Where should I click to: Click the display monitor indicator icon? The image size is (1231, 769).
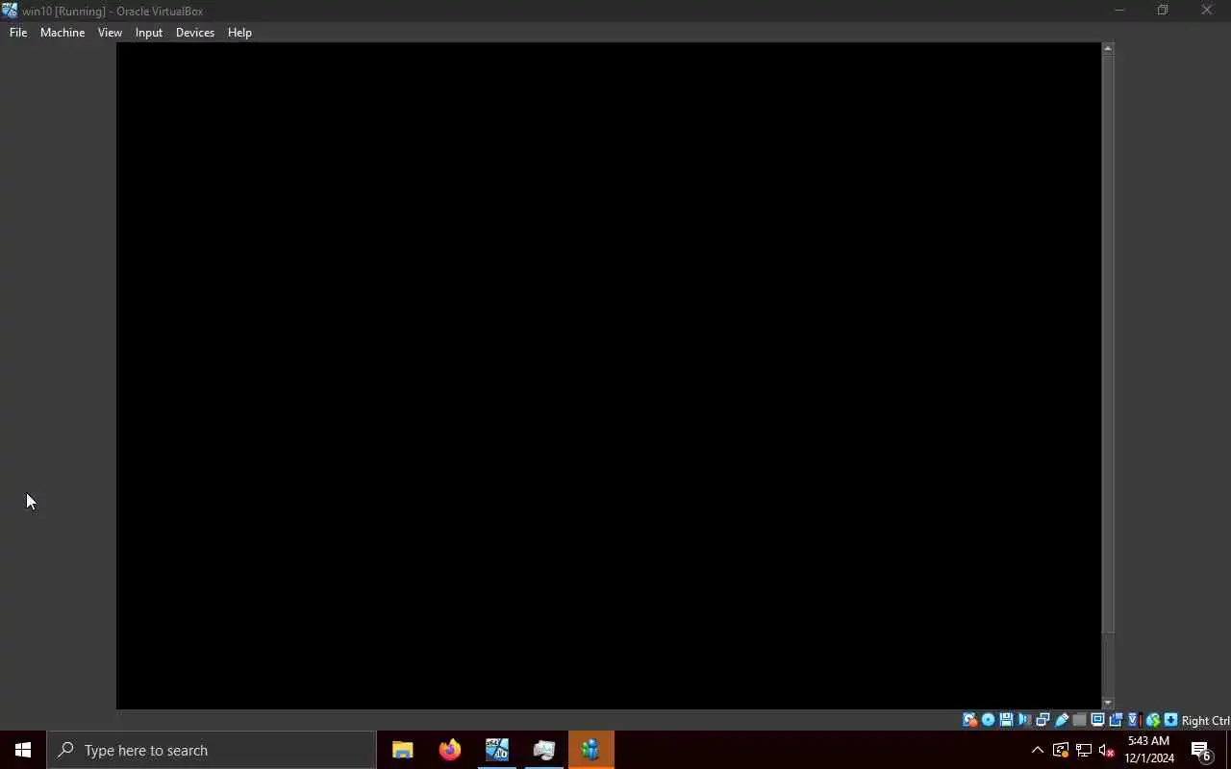coord(1097,720)
